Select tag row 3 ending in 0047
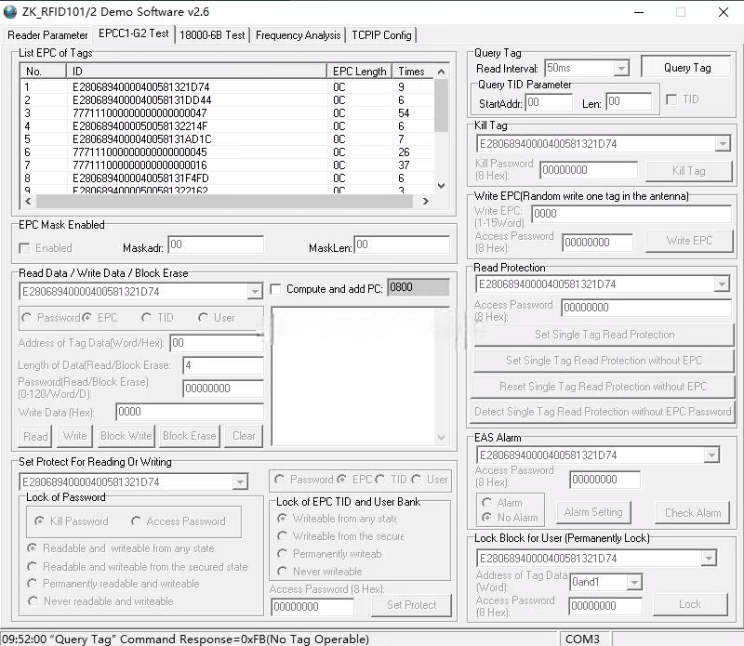The width and height of the screenshot is (744, 646). click(x=227, y=112)
